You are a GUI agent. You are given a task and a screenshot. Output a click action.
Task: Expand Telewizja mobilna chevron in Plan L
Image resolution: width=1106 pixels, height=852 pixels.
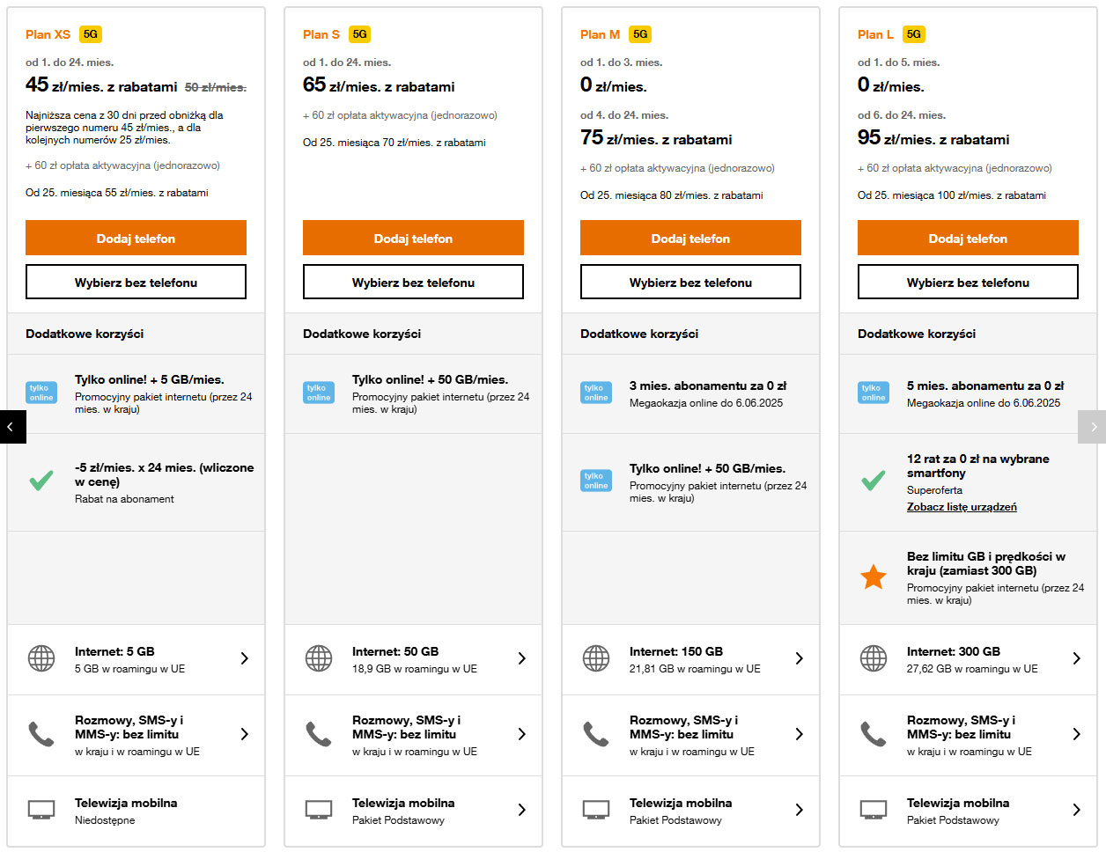click(1077, 810)
